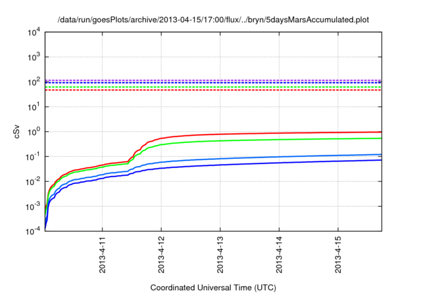421x294 pixels.
Task: Click the dashed green limit line
Action: (213, 87)
